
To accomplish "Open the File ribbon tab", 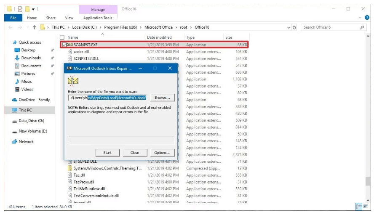I will point(13,18).
